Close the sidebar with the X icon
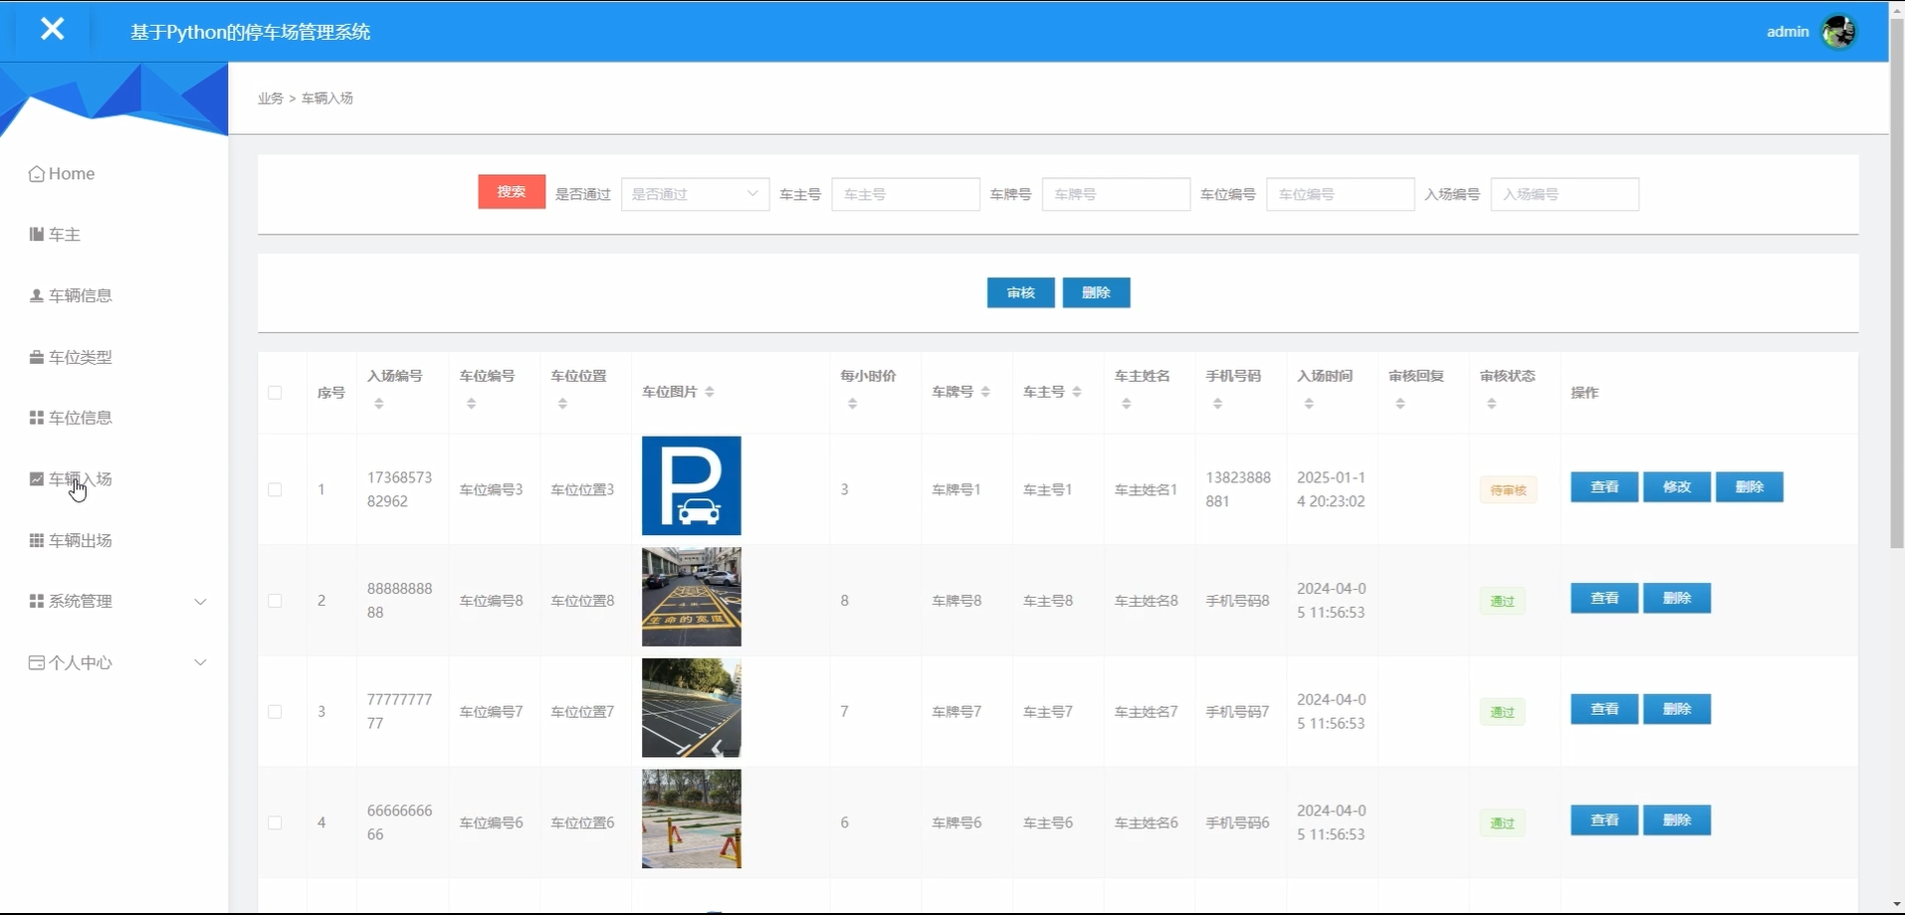The width and height of the screenshot is (1905, 915). tap(53, 29)
